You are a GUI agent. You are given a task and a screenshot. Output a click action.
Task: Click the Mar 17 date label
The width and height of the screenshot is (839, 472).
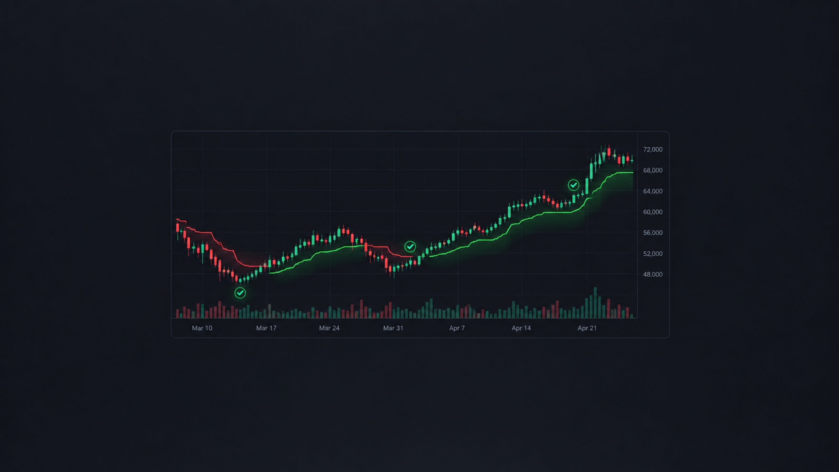[266, 328]
